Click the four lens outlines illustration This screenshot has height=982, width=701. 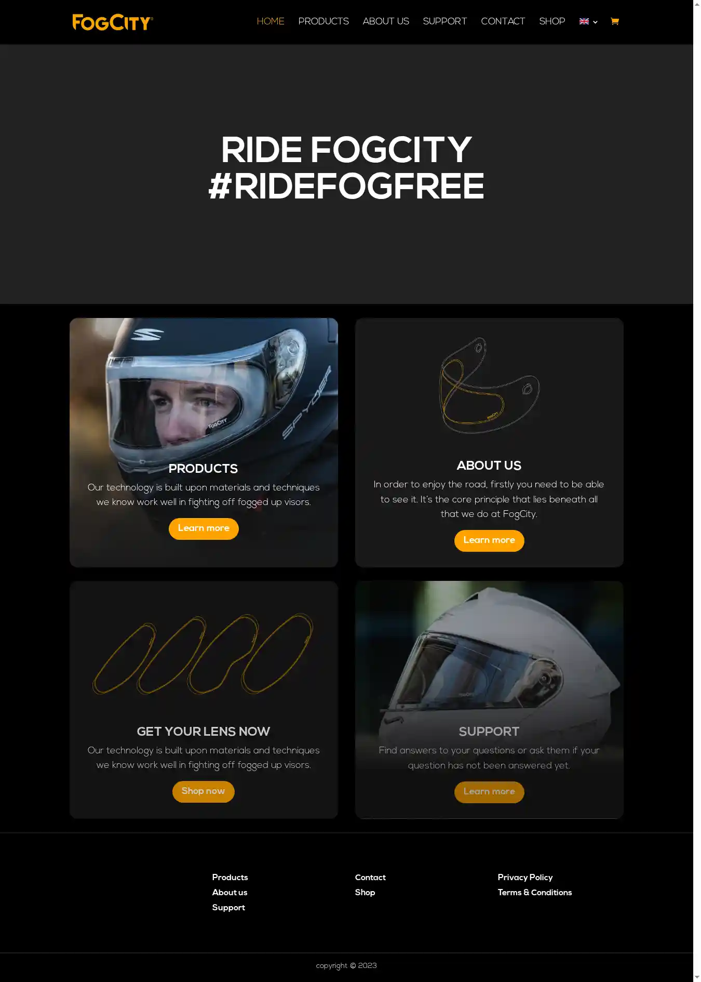click(x=204, y=653)
